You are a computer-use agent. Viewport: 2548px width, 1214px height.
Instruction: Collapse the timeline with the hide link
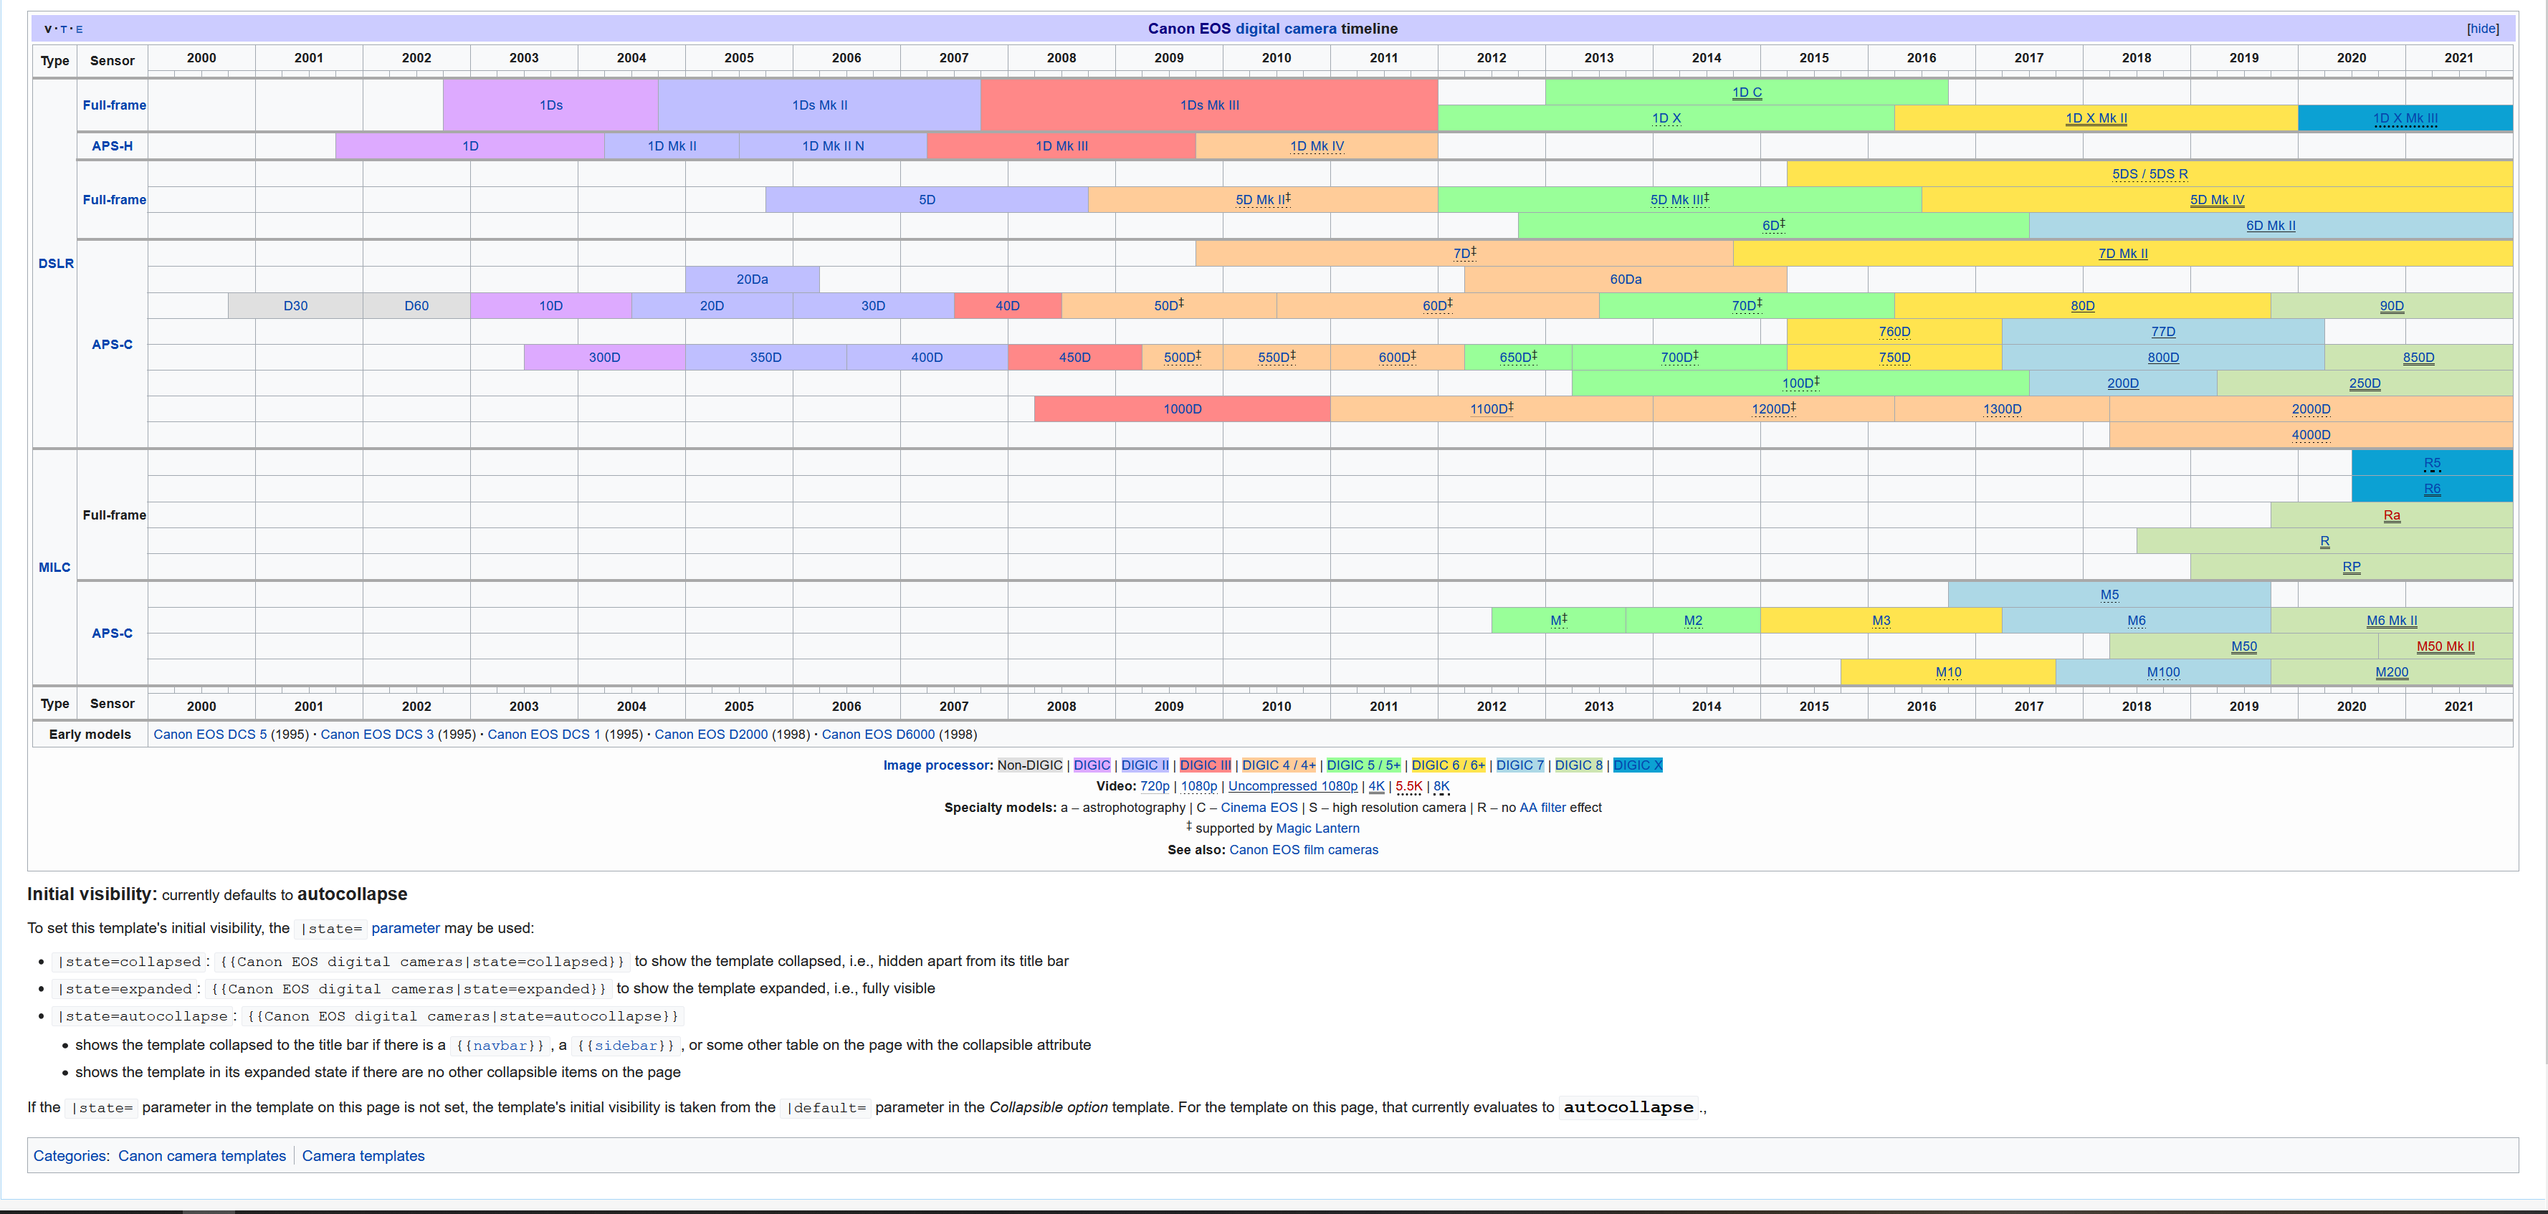tap(2482, 29)
